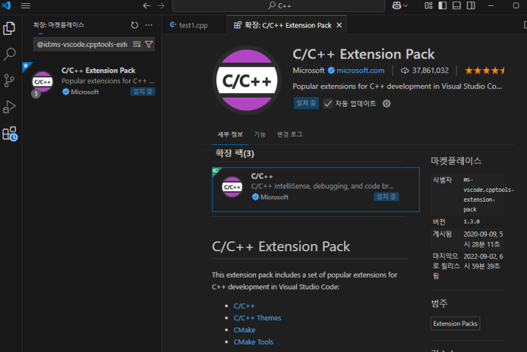Open the C/C++ Themes link
Viewport: 527px width, 352px height.
coord(258,318)
